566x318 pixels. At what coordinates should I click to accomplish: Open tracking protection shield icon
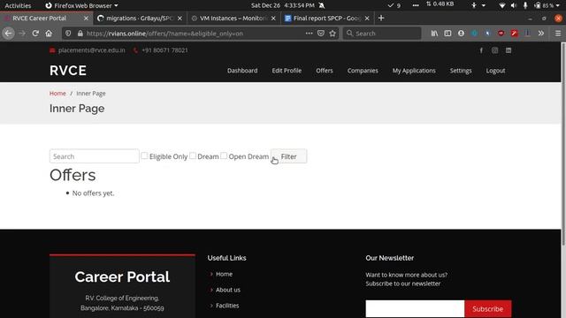point(68,34)
